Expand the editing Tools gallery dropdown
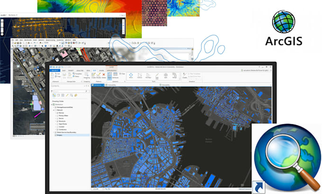This screenshot has width=322, height=194. pyautogui.click(x=180, y=79)
